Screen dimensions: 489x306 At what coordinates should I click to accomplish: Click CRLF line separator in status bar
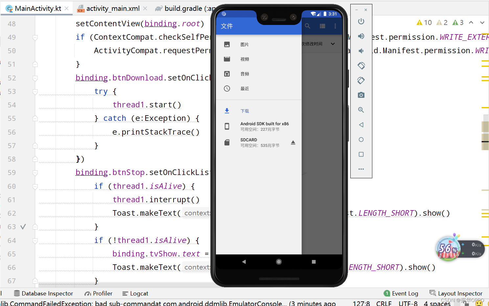coord(384,303)
